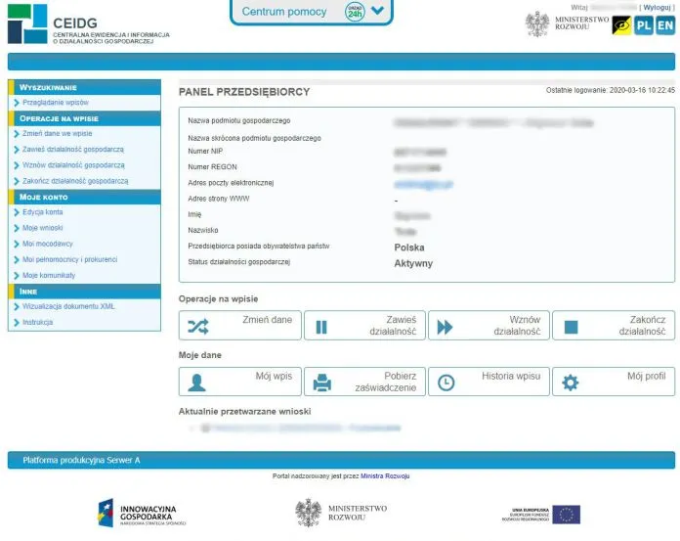680x541 pixels.
Task: Click the Polska citizenship value
Action: (409, 248)
